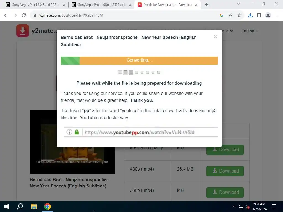
Task: Click the video thumbnail of Bernd das Brot
Action: click(72, 142)
